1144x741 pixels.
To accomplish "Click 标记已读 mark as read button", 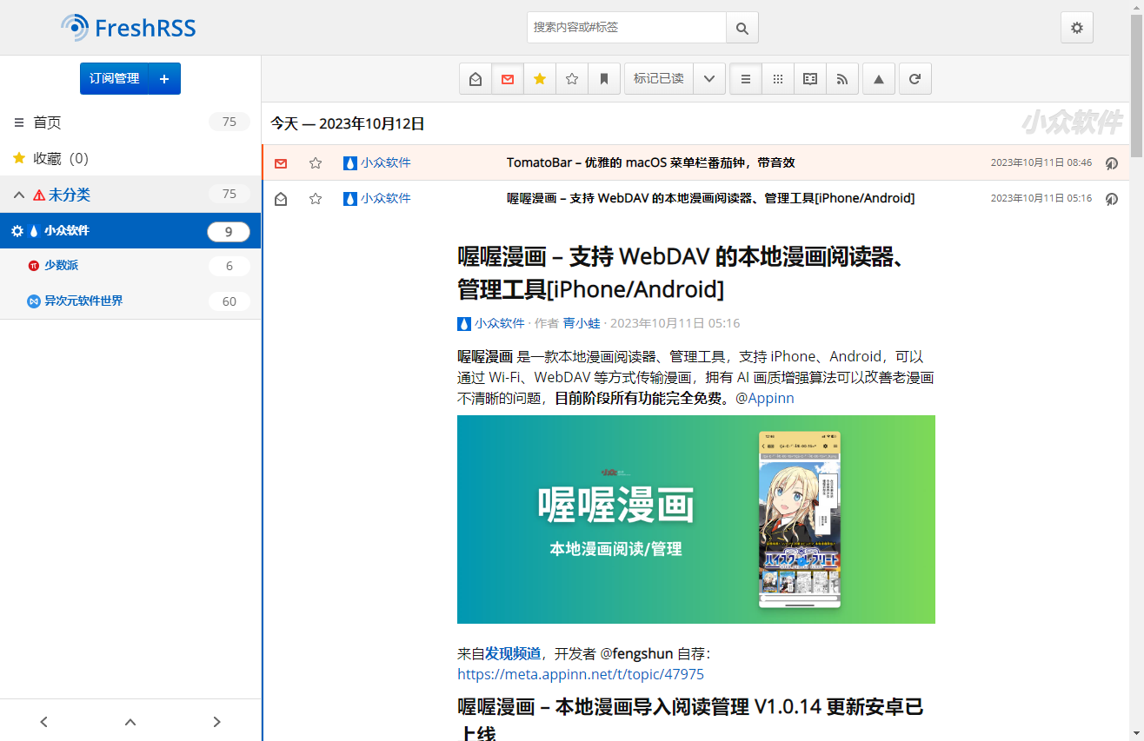I will click(658, 78).
